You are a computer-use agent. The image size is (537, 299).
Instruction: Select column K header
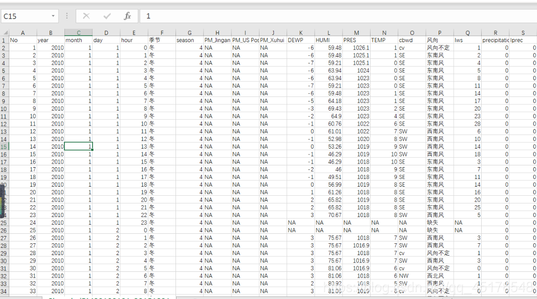(x=301, y=33)
